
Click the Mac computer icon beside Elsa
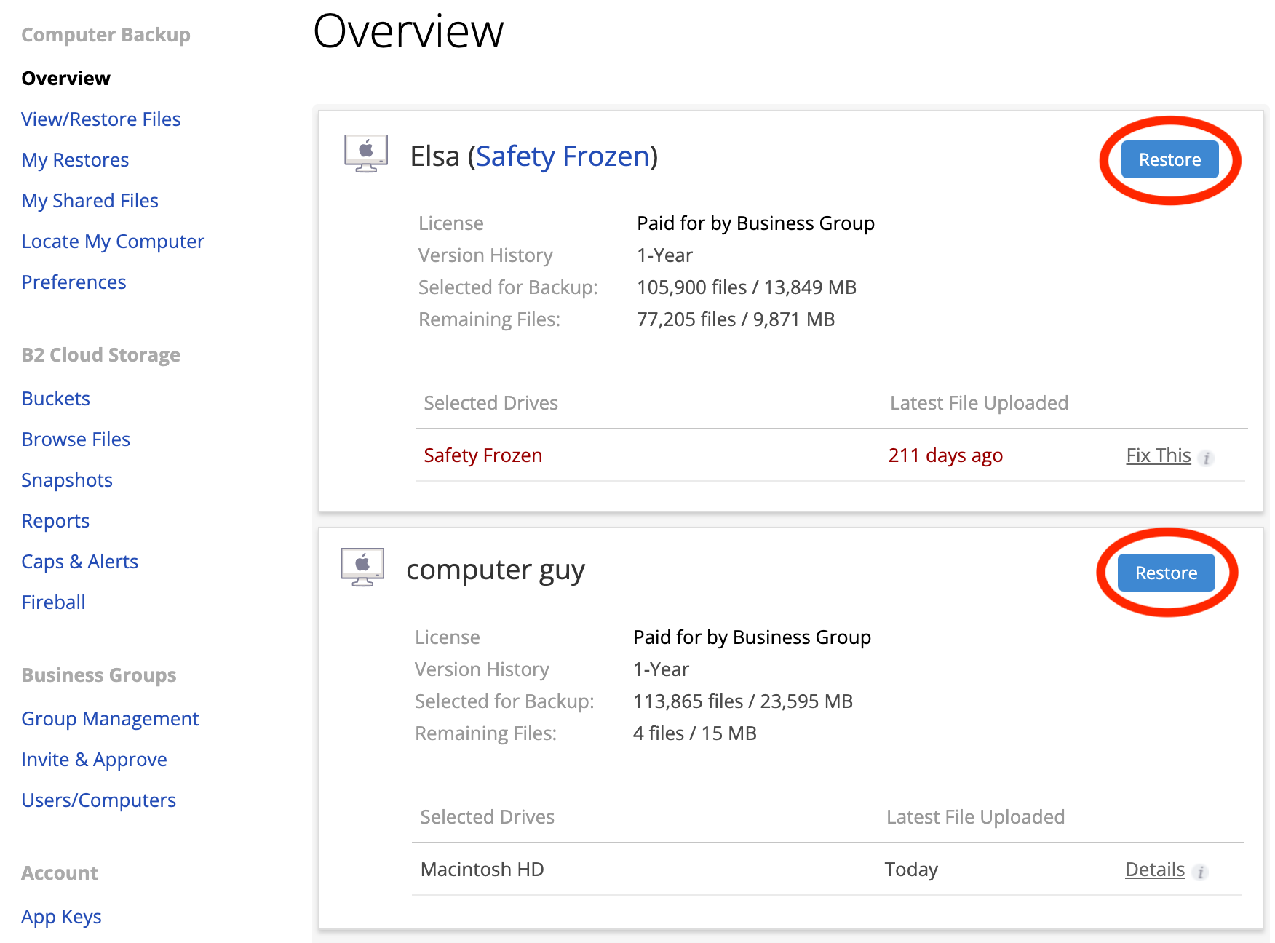[x=366, y=154]
